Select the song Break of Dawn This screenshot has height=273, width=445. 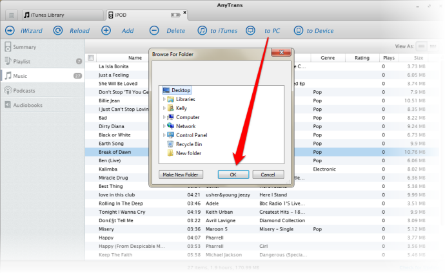(115, 152)
